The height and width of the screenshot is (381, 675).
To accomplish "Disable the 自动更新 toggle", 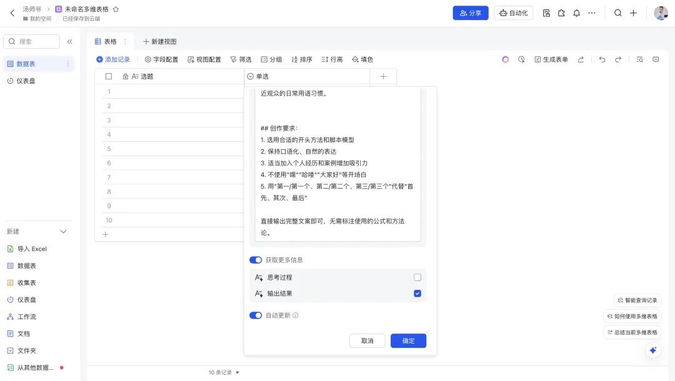I will point(256,315).
